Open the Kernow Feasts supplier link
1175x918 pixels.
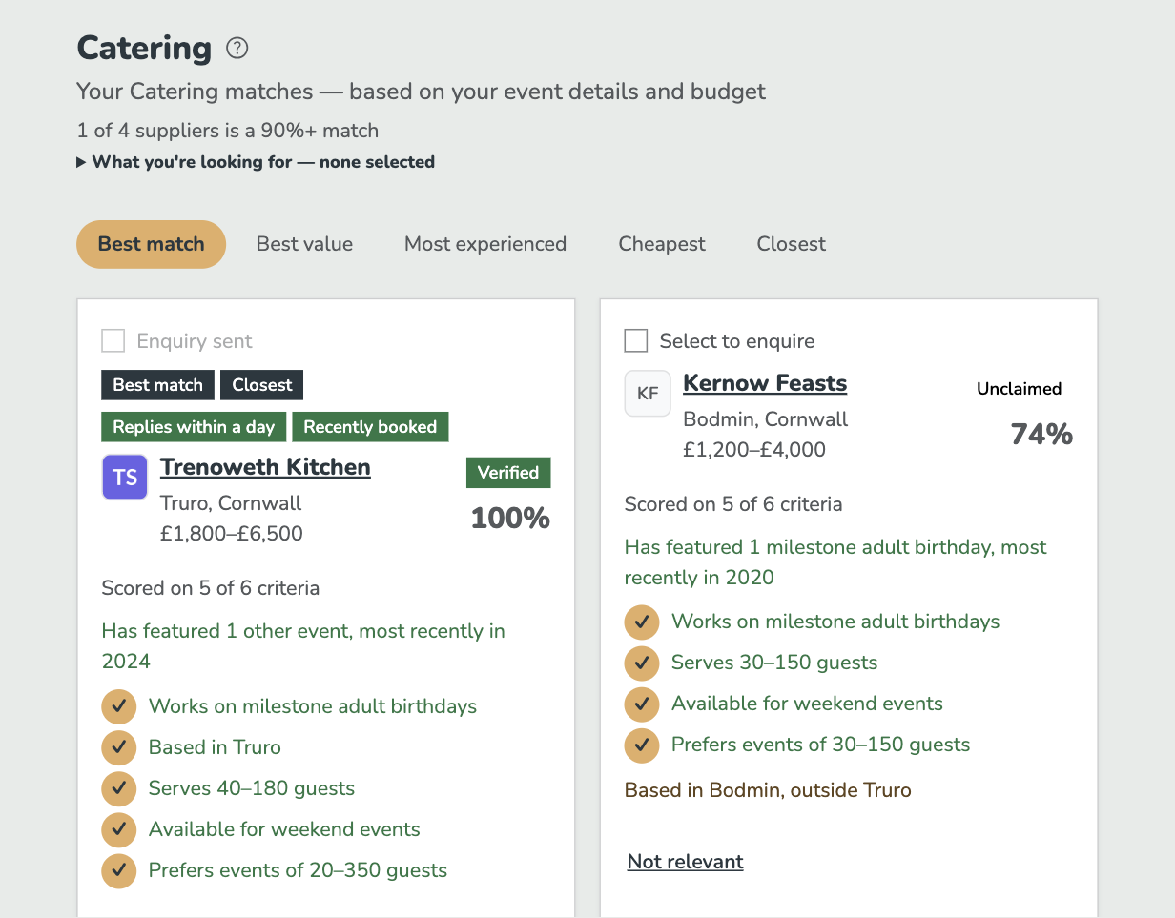pos(765,383)
